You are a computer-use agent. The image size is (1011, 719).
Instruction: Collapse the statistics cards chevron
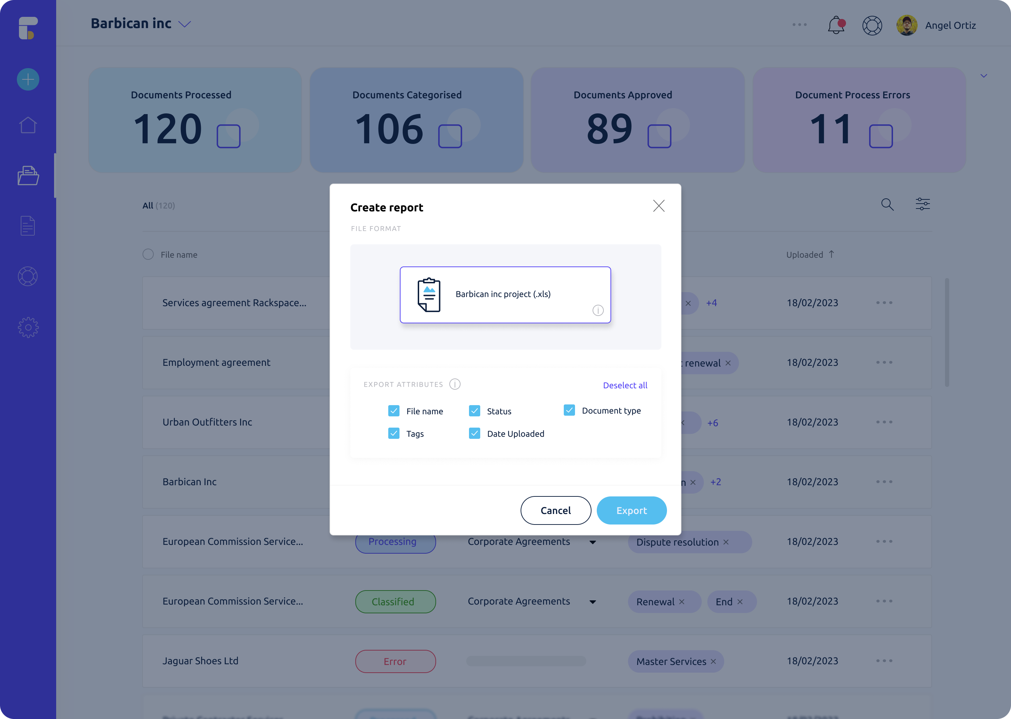point(984,76)
